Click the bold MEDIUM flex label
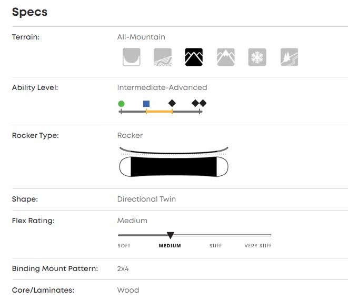348x300 pixels. click(x=170, y=246)
